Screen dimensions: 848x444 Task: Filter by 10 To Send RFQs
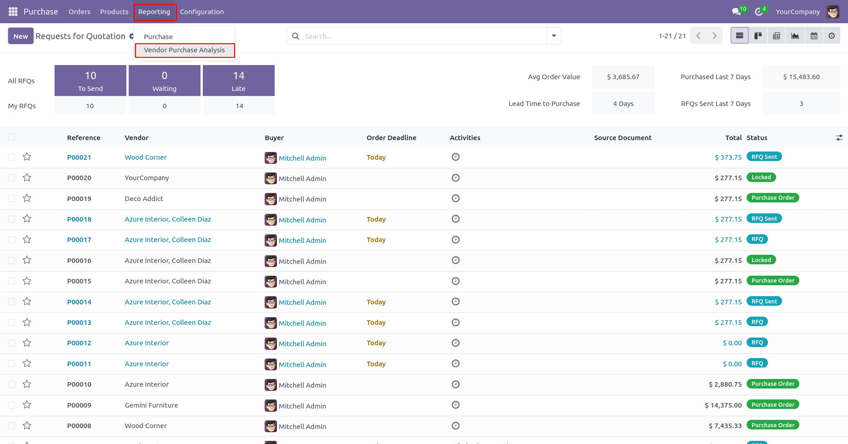[x=90, y=81]
